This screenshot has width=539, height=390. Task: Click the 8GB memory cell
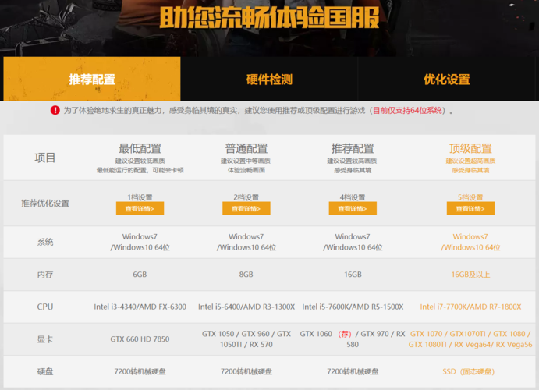(x=246, y=275)
